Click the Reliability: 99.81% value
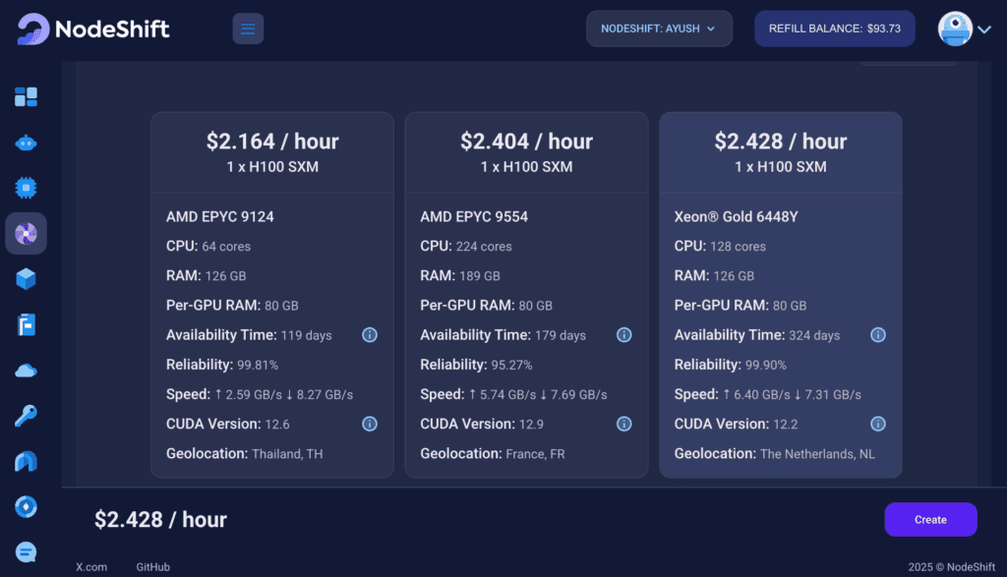The width and height of the screenshot is (1007, 577). coord(258,366)
